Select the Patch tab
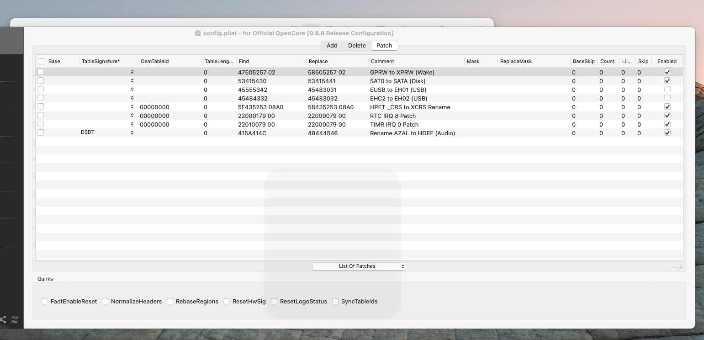704x340 pixels. 384,46
